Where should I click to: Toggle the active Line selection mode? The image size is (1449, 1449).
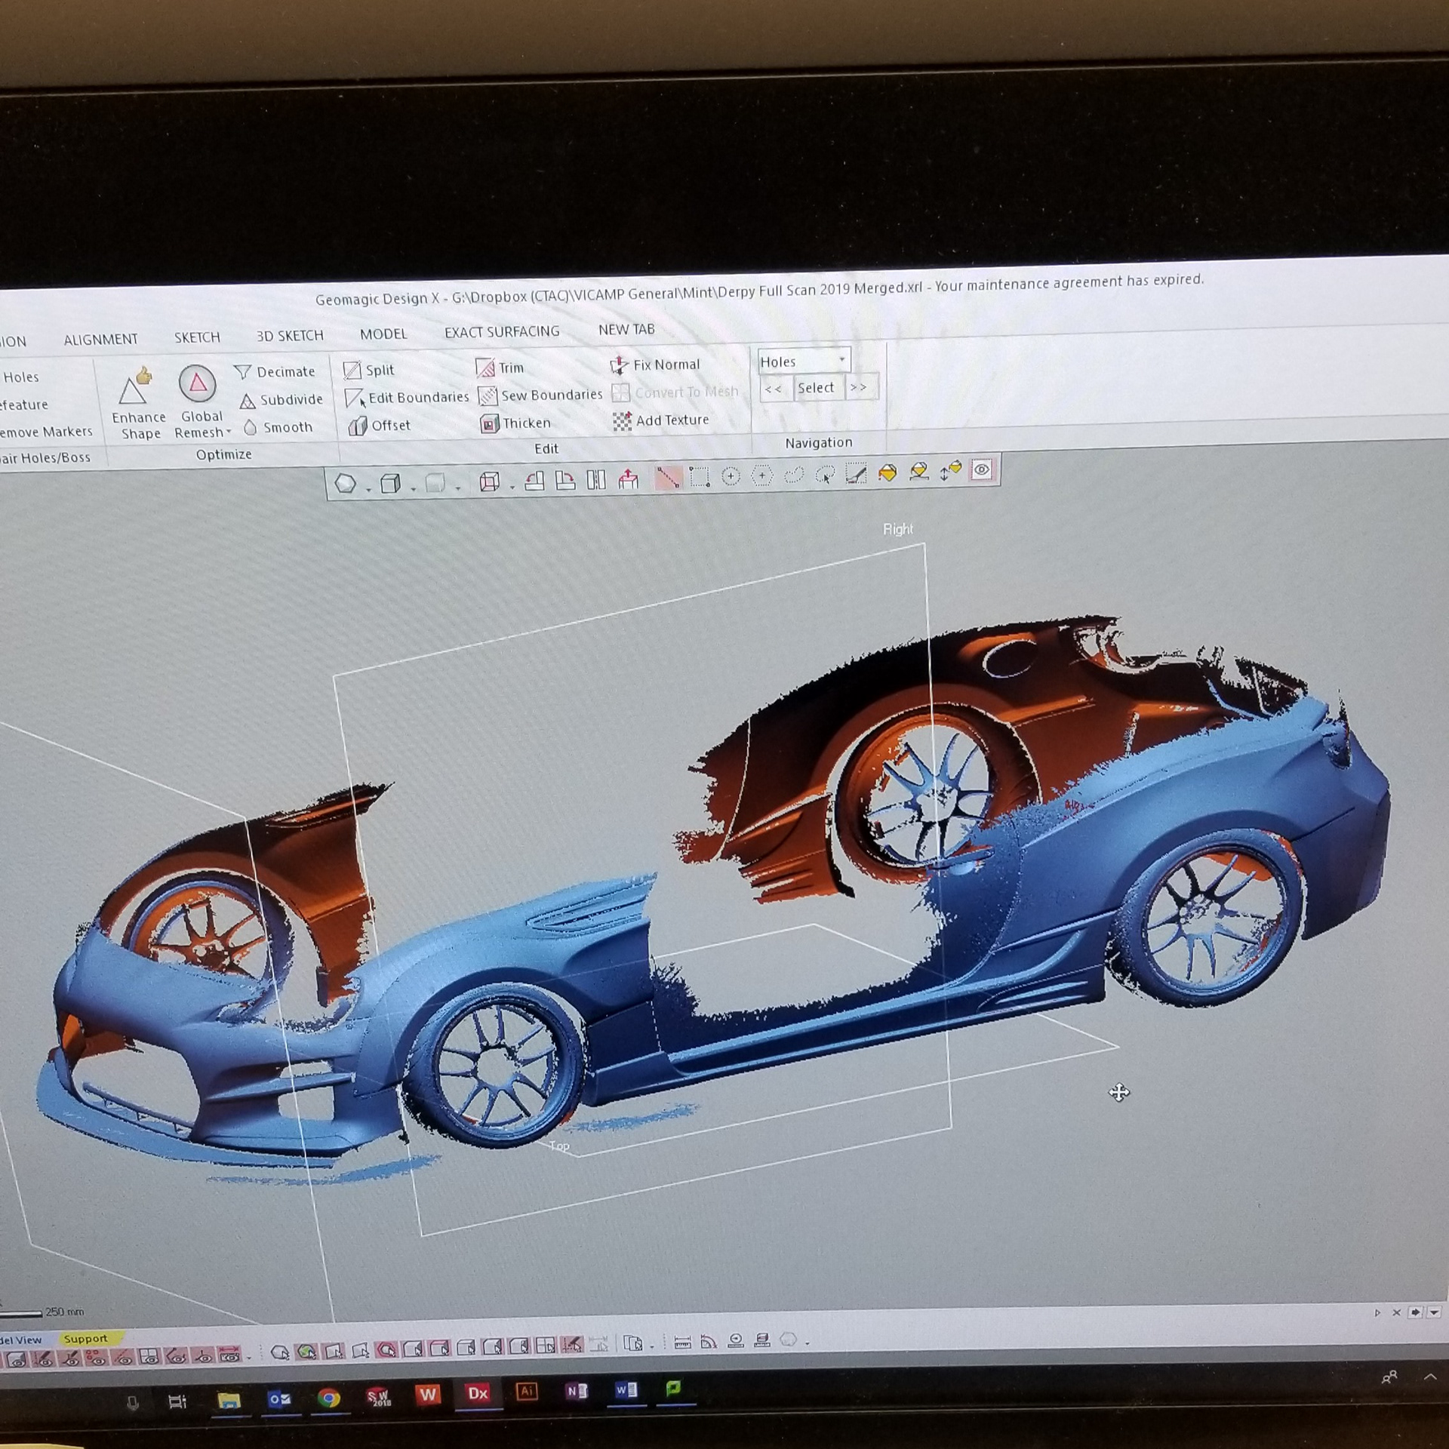pos(668,478)
